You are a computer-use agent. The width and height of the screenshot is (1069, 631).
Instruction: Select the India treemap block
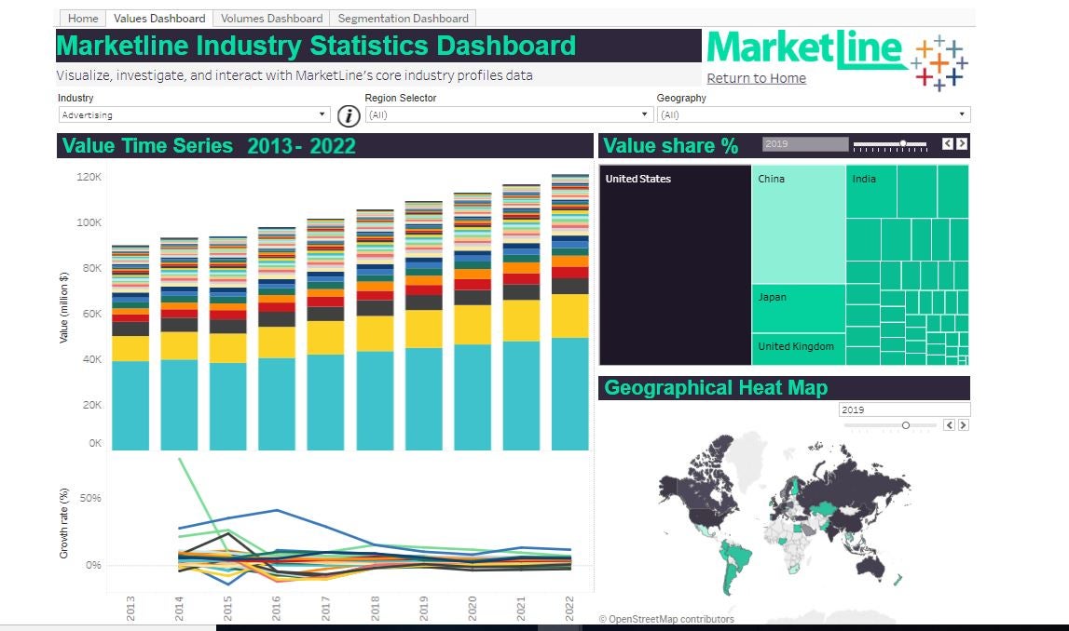[871, 192]
